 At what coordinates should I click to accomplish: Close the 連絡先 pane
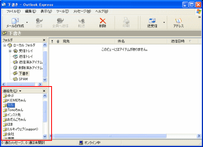pos(44,91)
